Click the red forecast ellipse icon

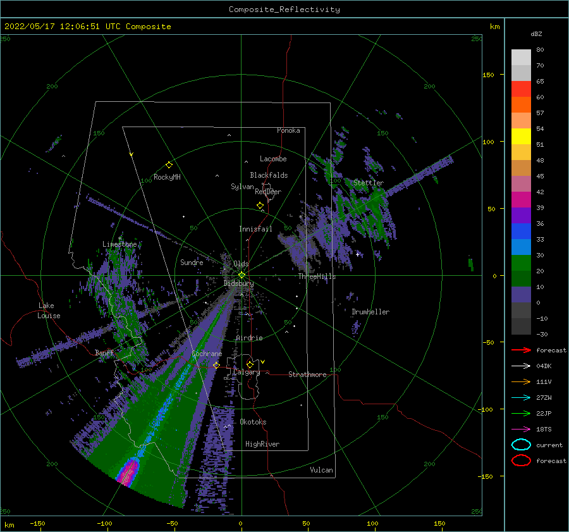(x=521, y=461)
